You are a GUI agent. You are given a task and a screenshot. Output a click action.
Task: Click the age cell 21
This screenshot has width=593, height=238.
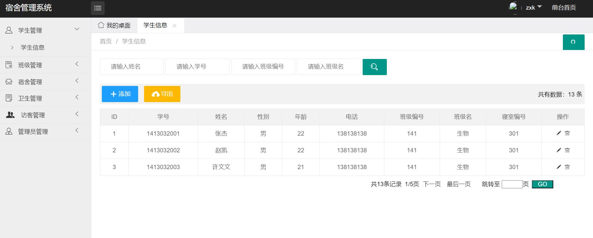[301, 167]
